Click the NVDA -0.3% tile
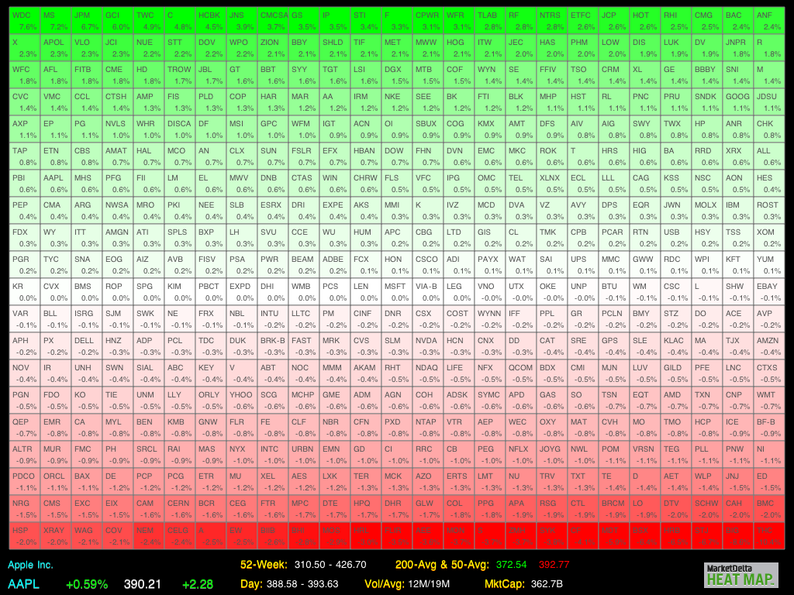Viewport: 794px width, 595px height. coord(427,346)
